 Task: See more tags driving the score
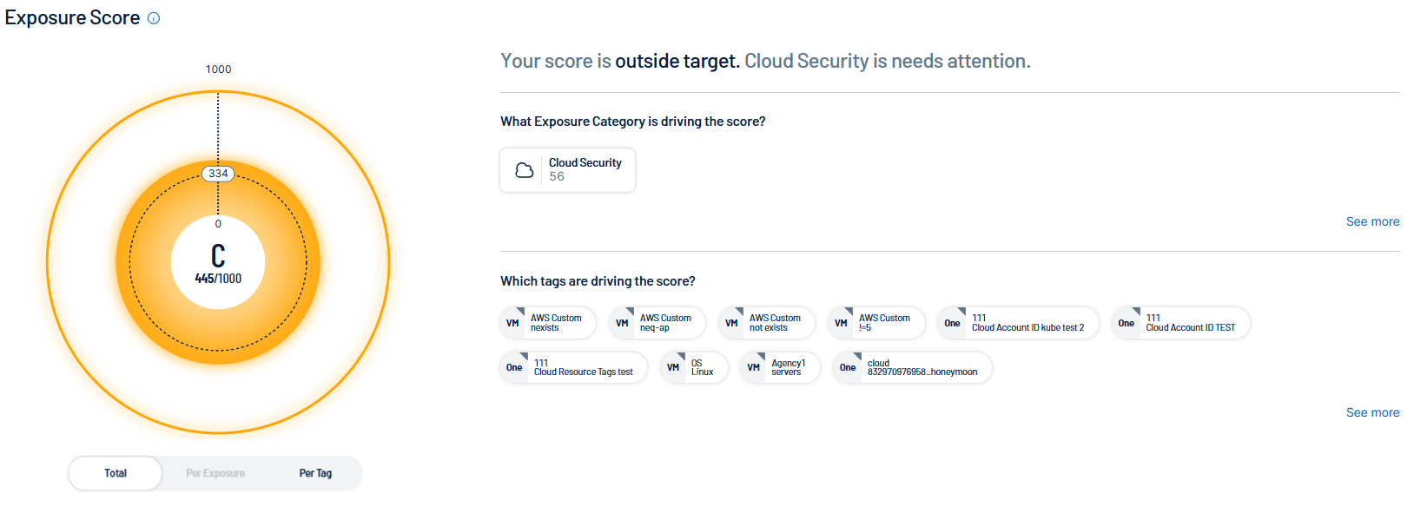pos(1372,412)
